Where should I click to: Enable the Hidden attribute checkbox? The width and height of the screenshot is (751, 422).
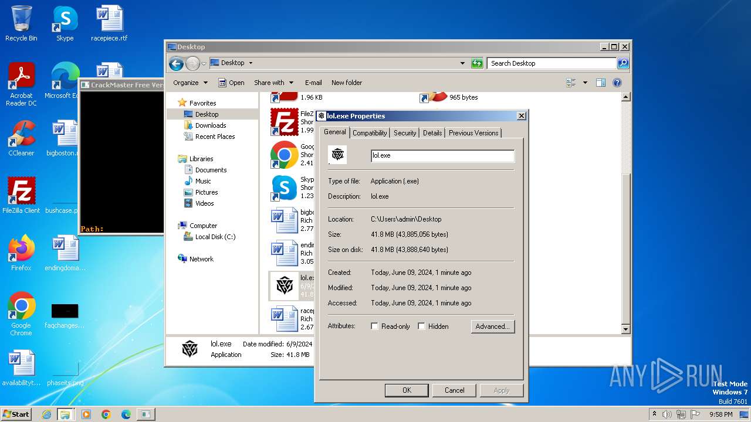[x=421, y=326]
